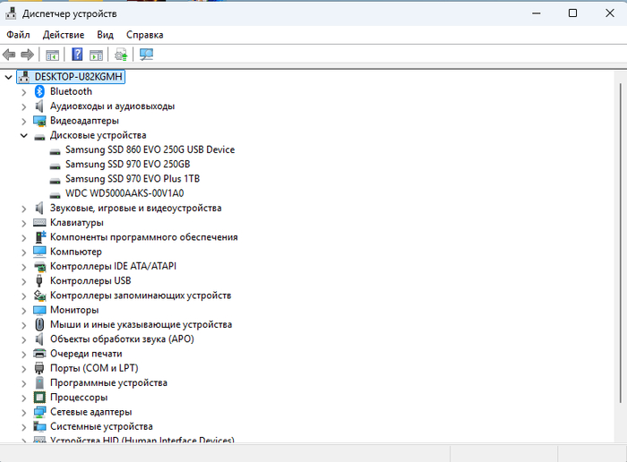The height and width of the screenshot is (462, 627).
Task: Click the Forward arrow toolbar icon
Action: pos(28,55)
